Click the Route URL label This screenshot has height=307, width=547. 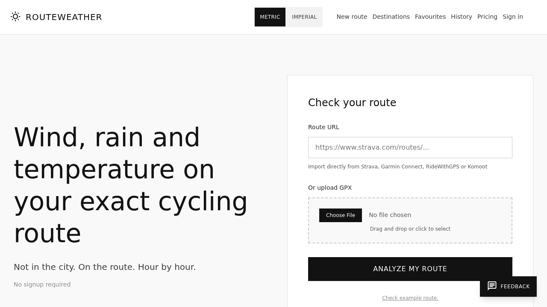pyautogui.click(x=323, y=127)
